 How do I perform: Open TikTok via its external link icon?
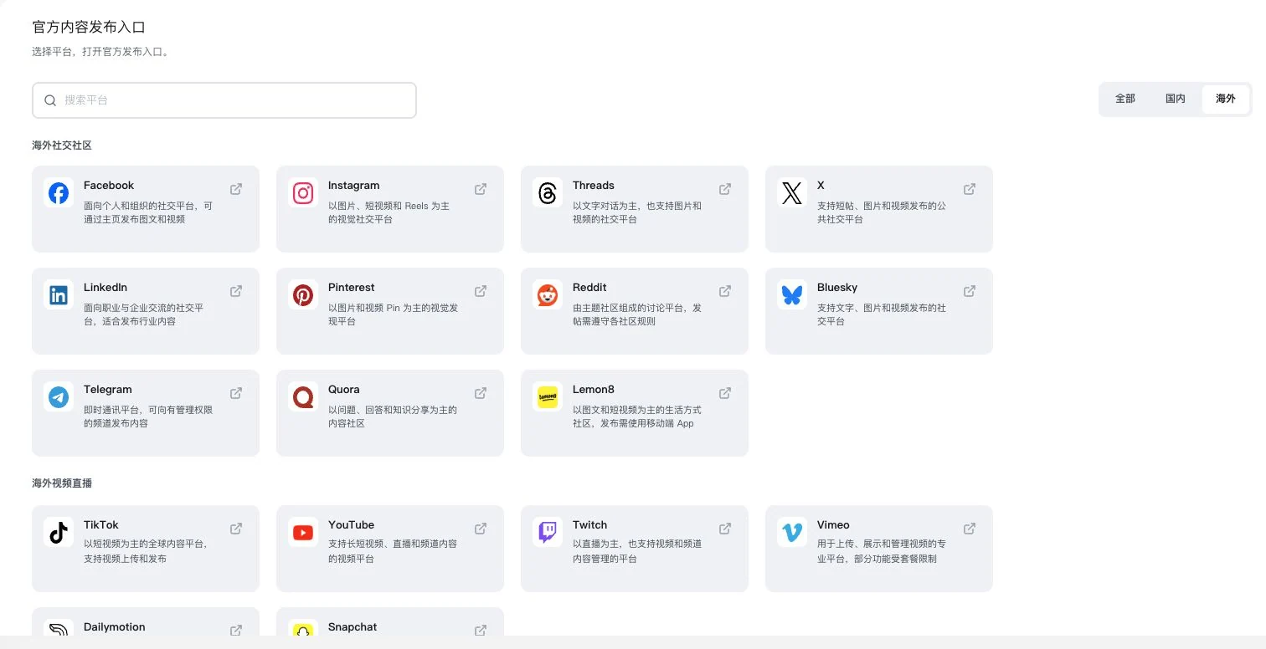tap(236, 529)
